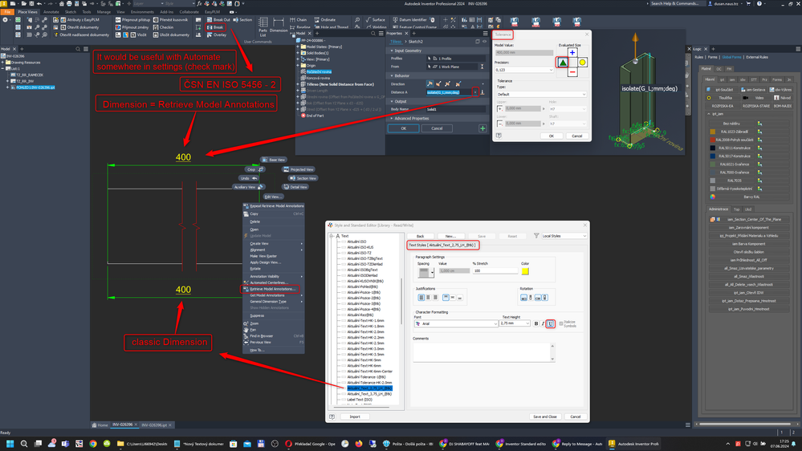The width and height of the screenshot is (802, 451).
Task: Select the yellow circle Evaluated Size button
Action: point(582,63)
